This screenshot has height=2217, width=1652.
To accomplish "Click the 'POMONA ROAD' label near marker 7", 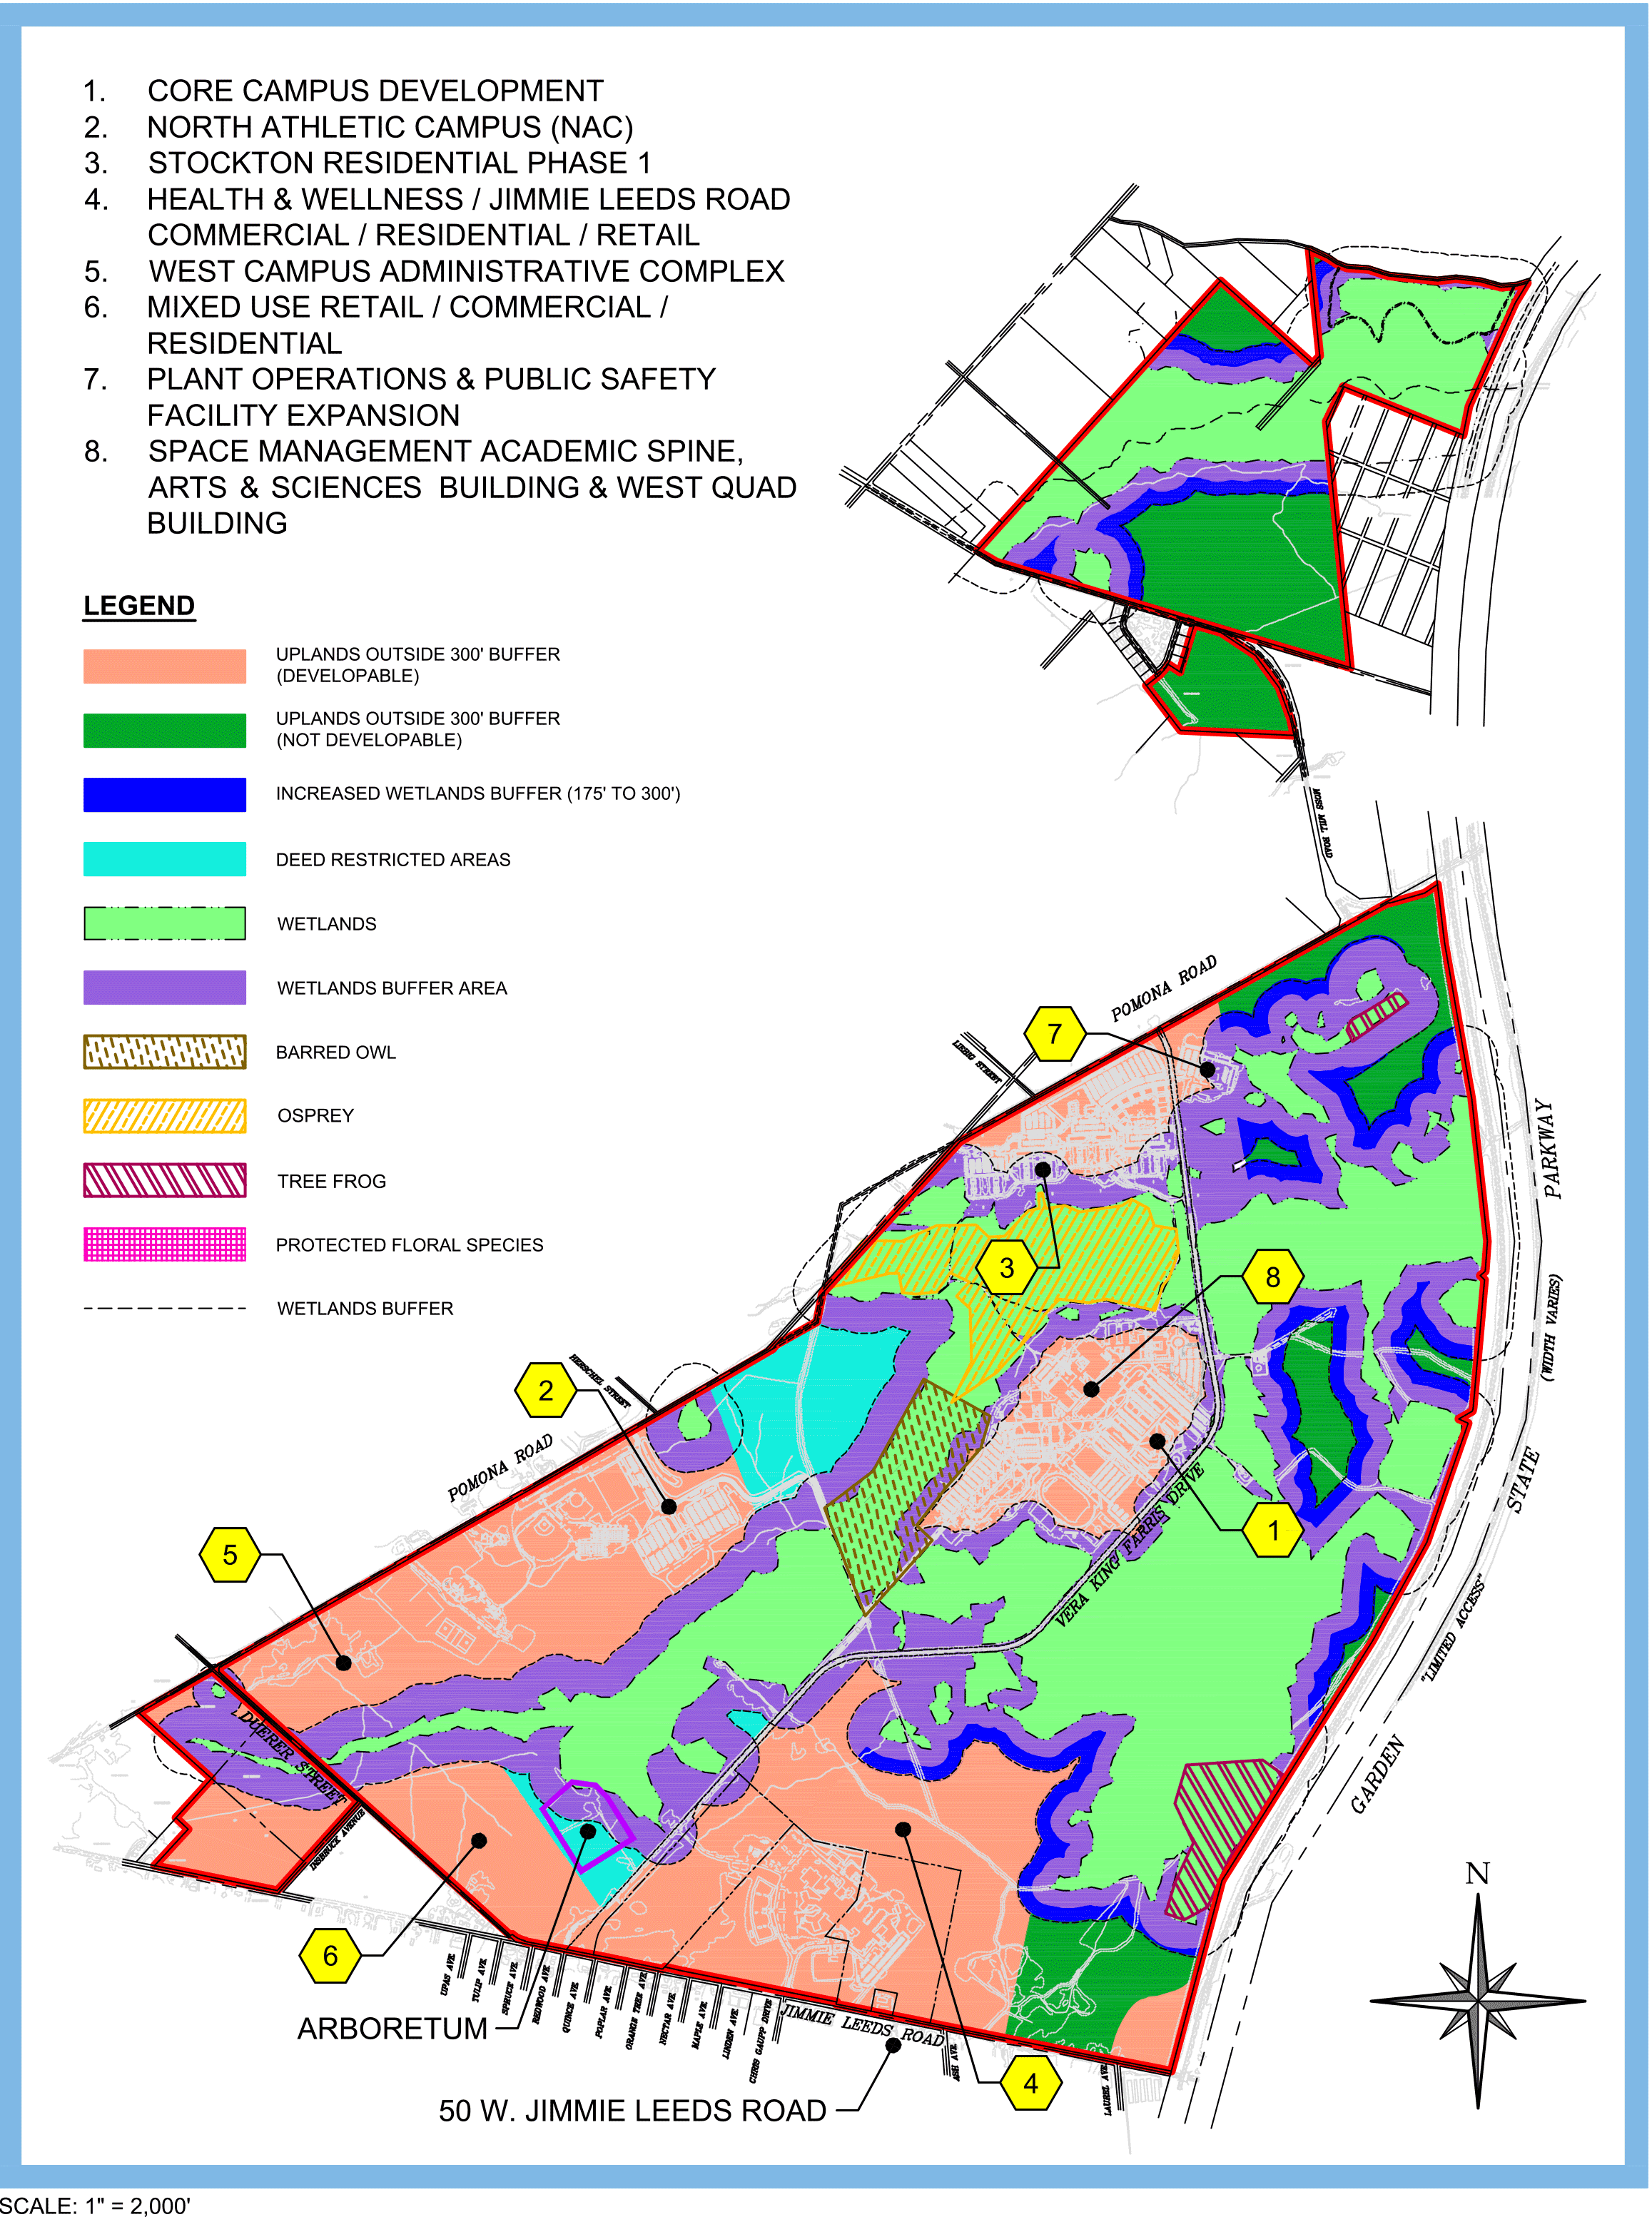I will (x=1164, y=988).
